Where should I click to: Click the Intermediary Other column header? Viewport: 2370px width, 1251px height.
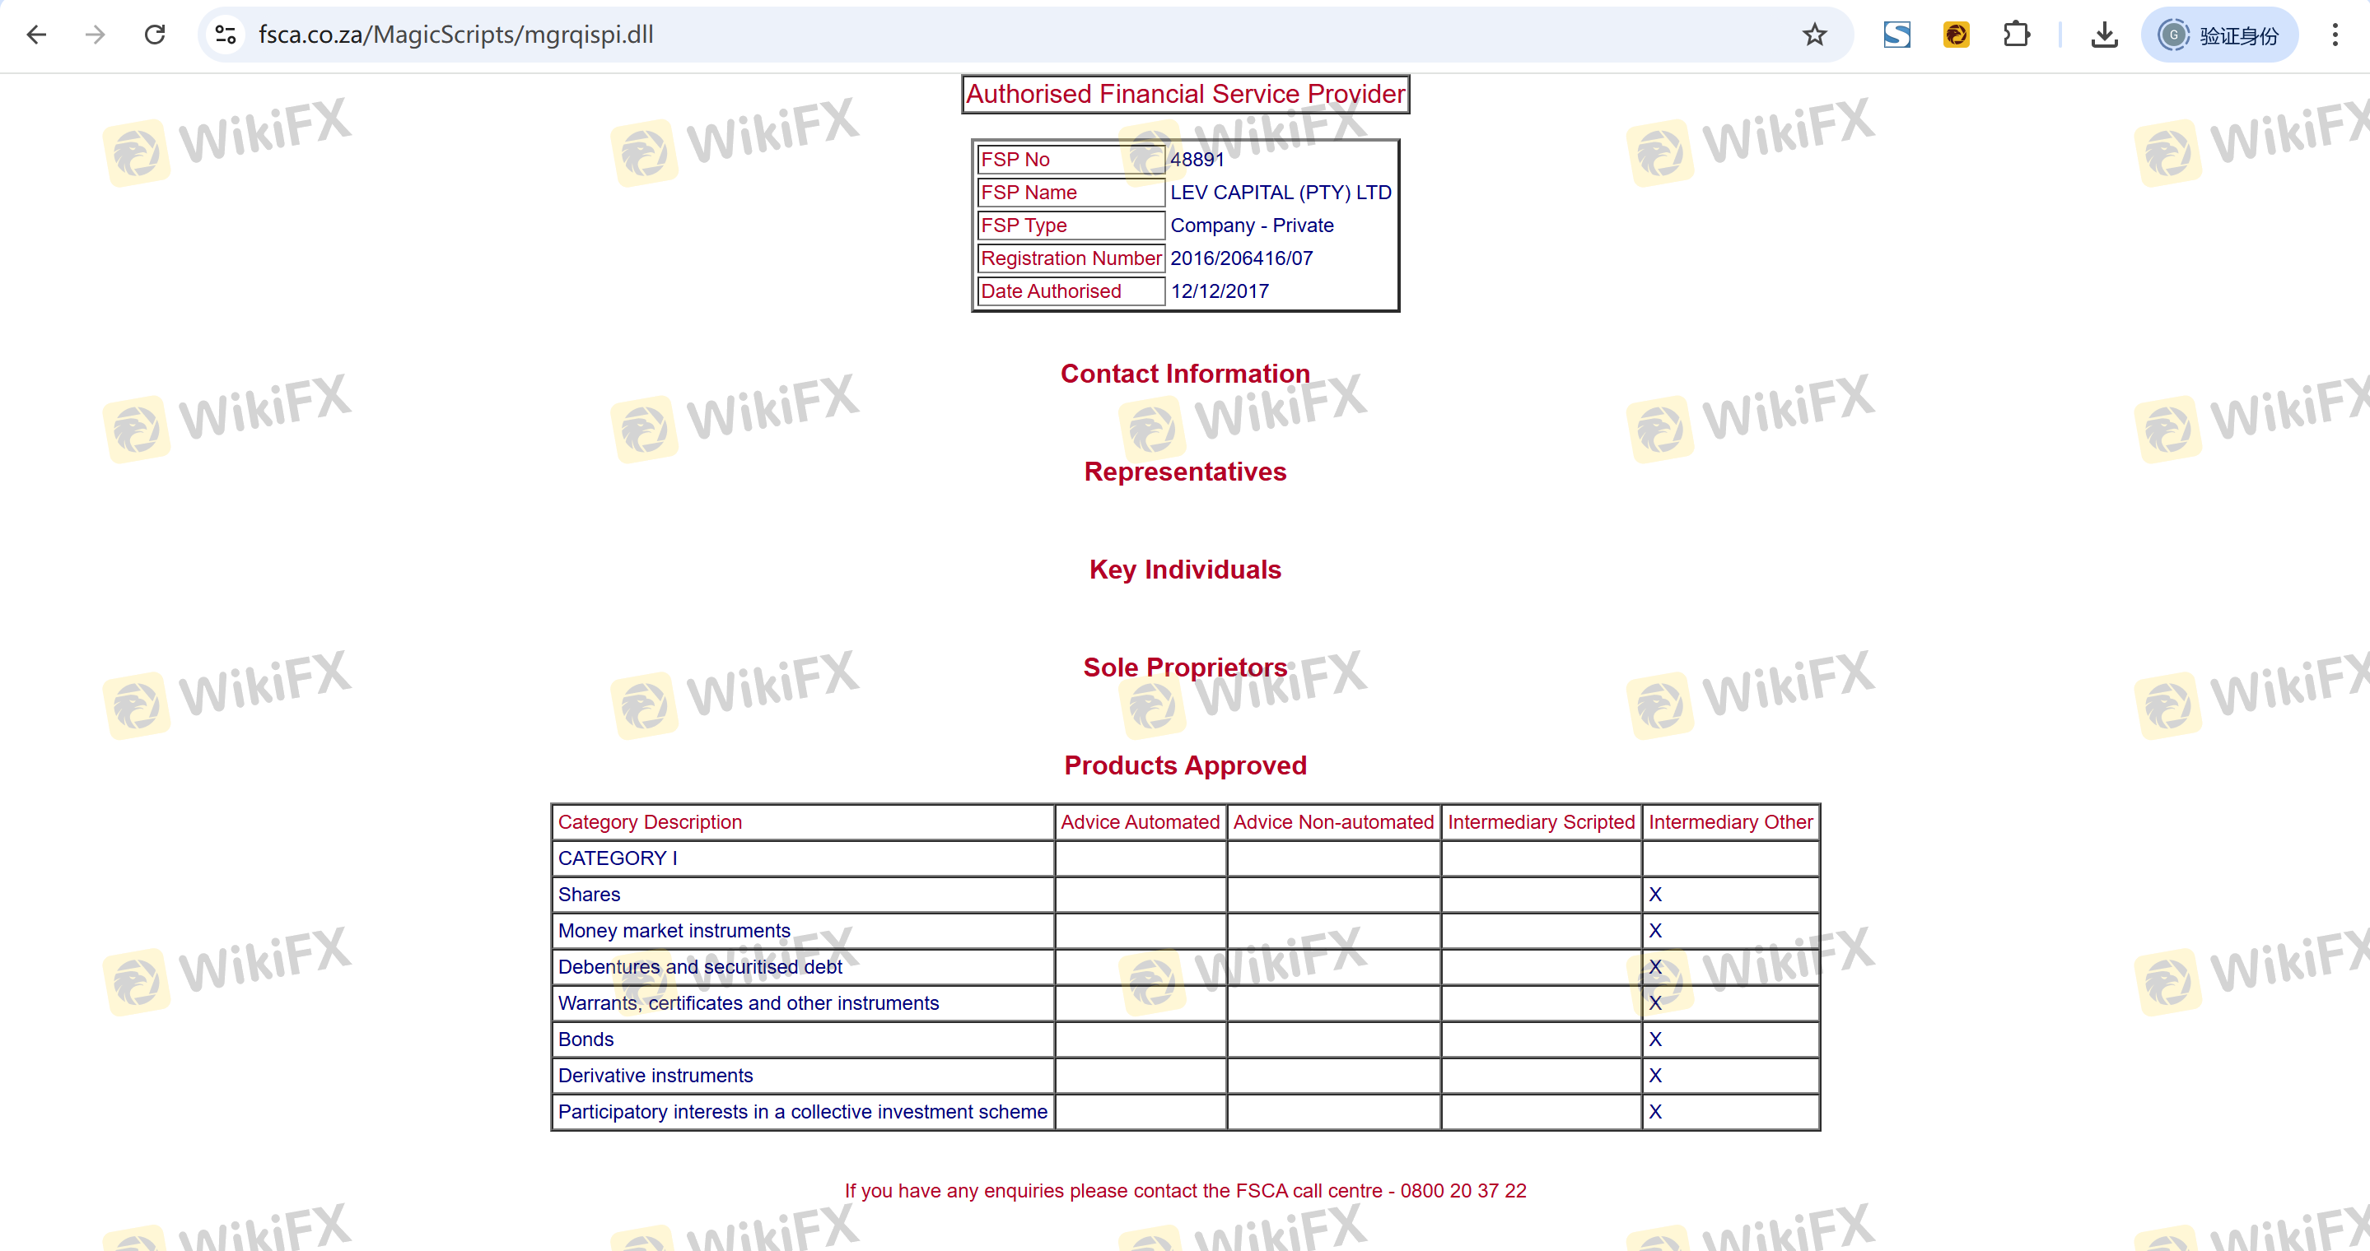(x=1729, y=821)
